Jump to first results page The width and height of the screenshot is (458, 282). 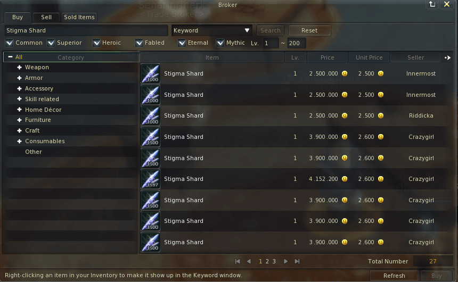coord(238,261)
